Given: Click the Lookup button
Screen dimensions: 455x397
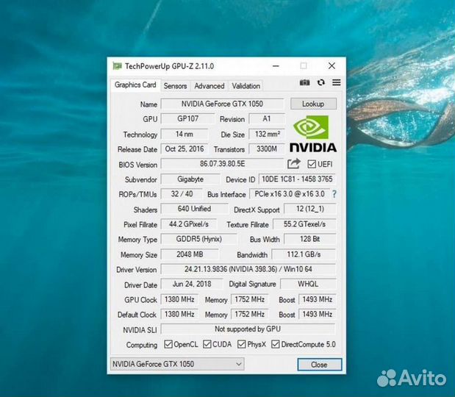Looking at the screenshot, I should point(313,104).
